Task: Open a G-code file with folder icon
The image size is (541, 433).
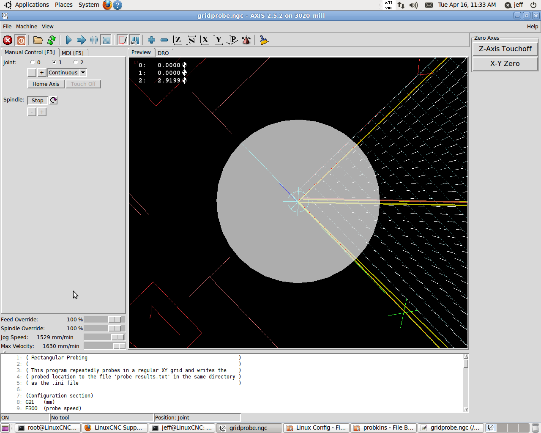Action: (x=38, y=40)
